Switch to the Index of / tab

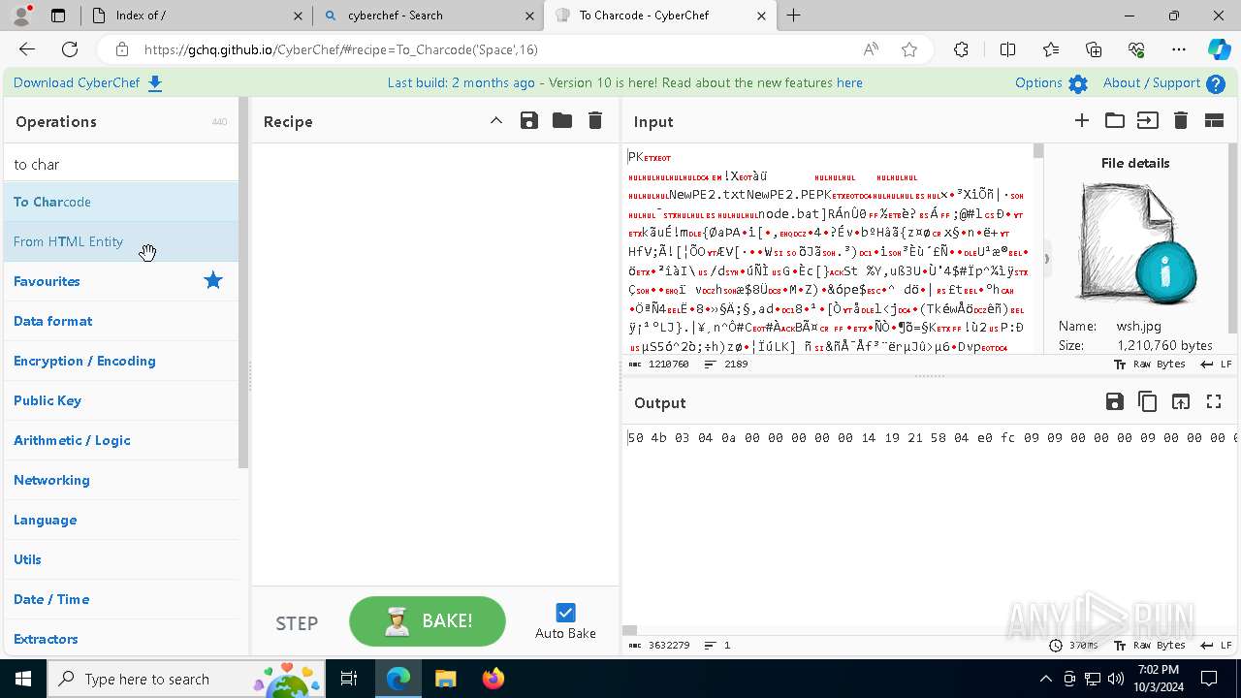[x=198, y=16]
